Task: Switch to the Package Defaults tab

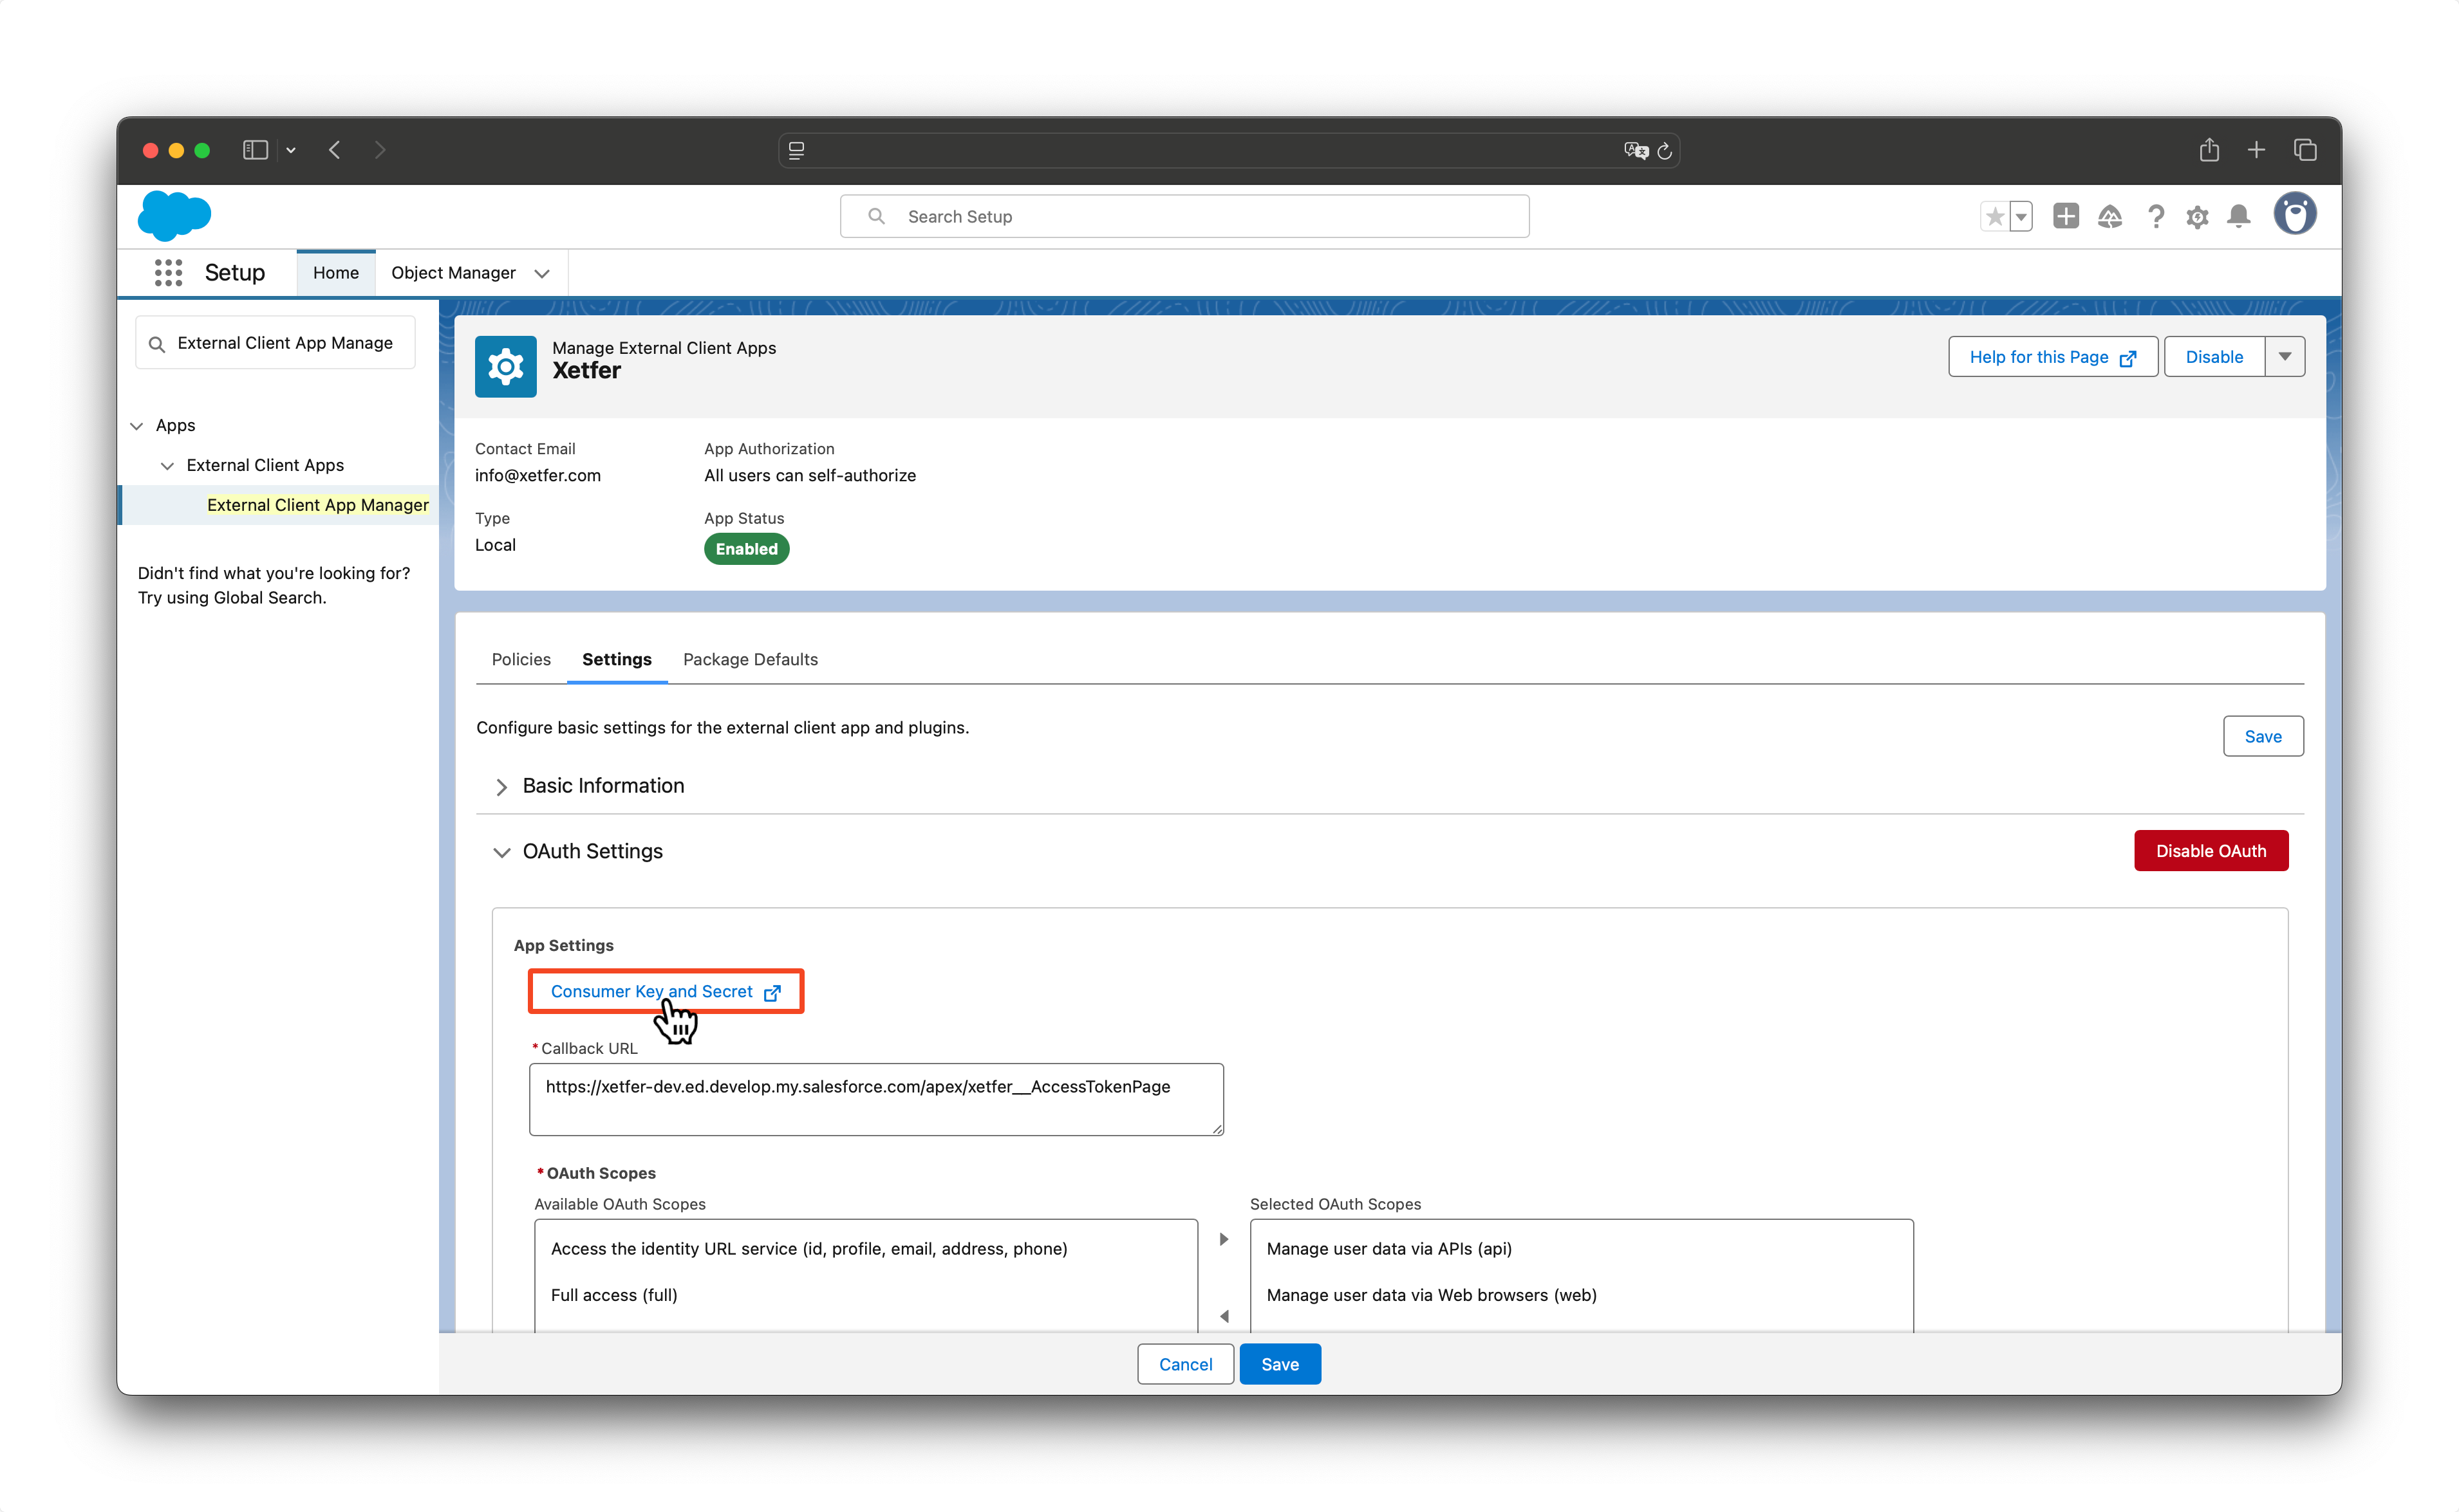Action: point(751,659)
